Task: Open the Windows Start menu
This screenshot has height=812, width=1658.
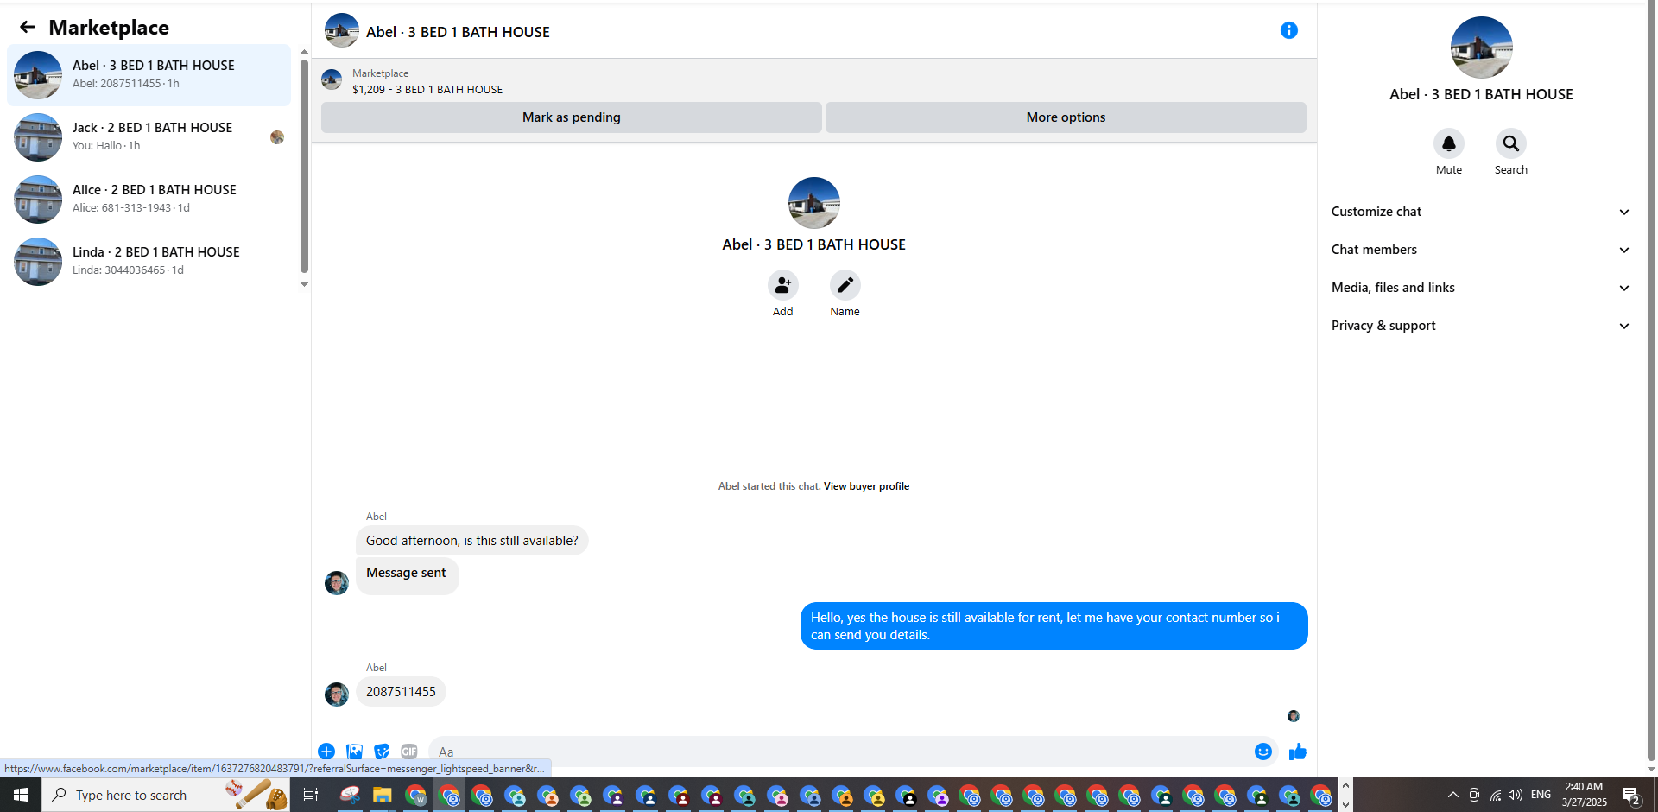Action: pos(21,795)
